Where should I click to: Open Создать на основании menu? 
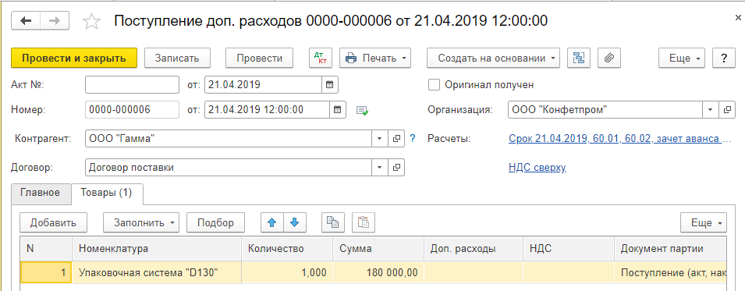click(x=493, y=59)
